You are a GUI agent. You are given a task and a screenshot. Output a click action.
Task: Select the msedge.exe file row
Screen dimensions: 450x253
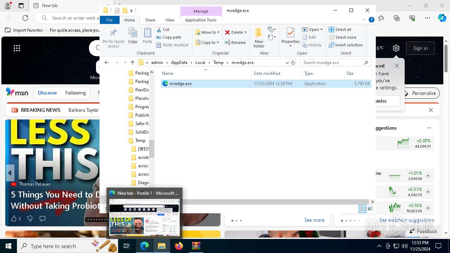point(266,84)
